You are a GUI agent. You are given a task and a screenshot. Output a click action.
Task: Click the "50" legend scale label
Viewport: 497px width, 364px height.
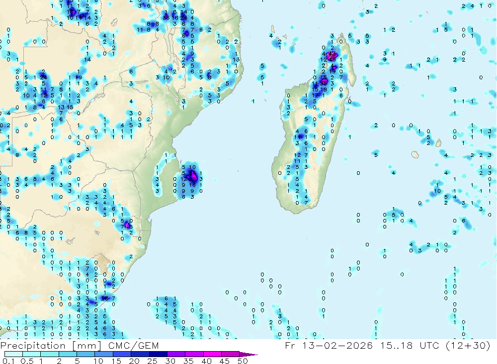pyautogui.click(x=243, y=361)
